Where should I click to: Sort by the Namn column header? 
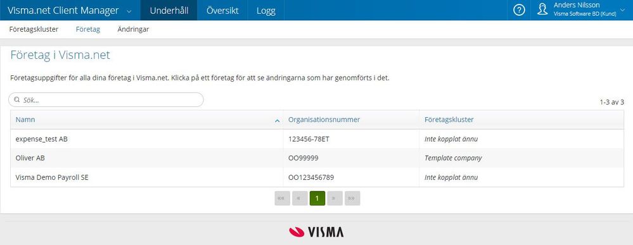tap(146, 120)
